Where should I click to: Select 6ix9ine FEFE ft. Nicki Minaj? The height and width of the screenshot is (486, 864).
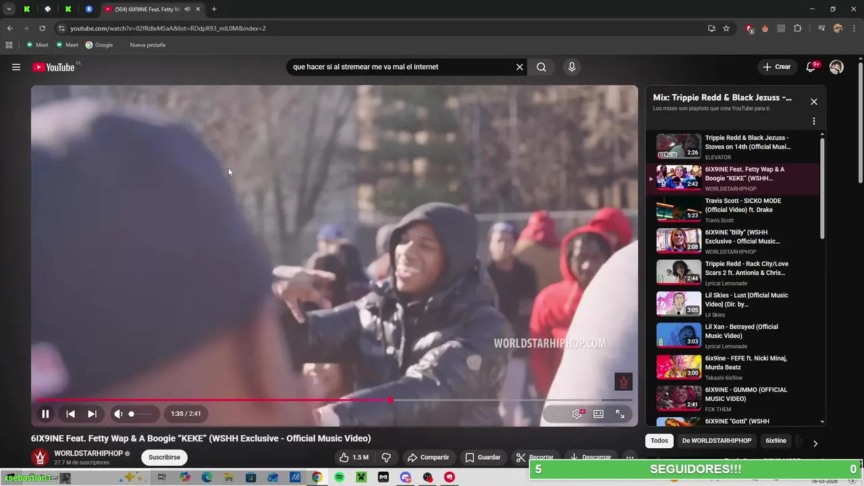coord(733,367)
